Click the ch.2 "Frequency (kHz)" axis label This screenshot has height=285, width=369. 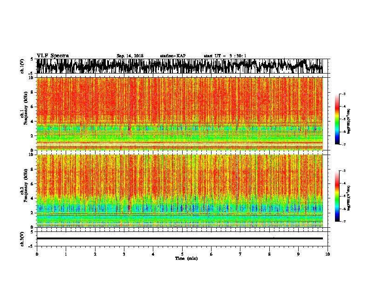point(26,185)
